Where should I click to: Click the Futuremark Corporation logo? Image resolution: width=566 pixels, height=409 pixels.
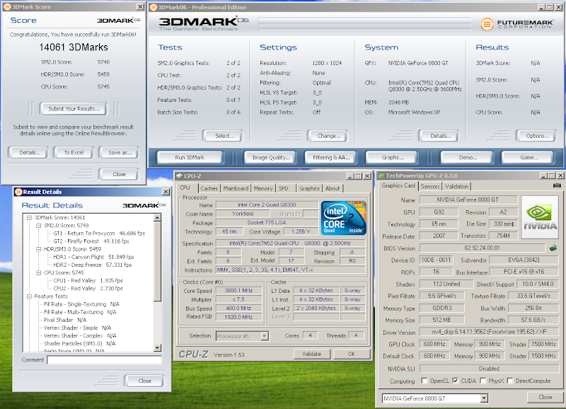[x=516, y=25]
